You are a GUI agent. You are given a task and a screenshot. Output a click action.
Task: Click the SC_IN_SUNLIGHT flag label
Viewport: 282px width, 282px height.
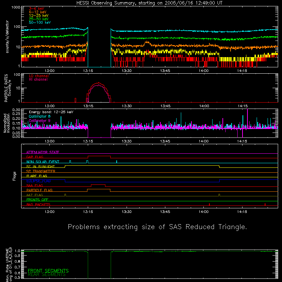(41, 166)
